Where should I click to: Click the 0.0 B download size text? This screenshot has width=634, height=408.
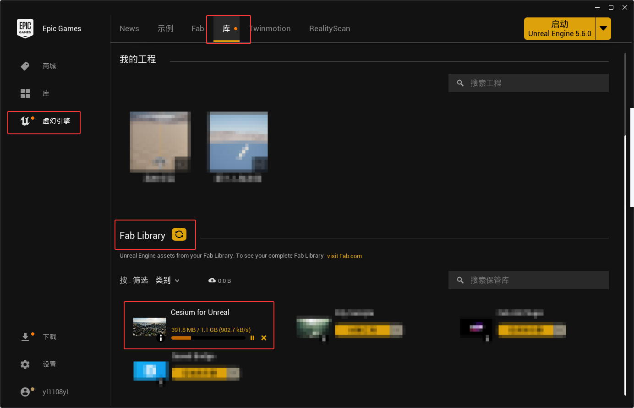[224, 281]
